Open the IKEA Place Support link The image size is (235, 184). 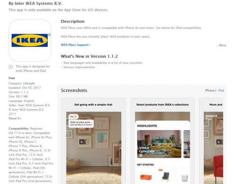point(75,45)
